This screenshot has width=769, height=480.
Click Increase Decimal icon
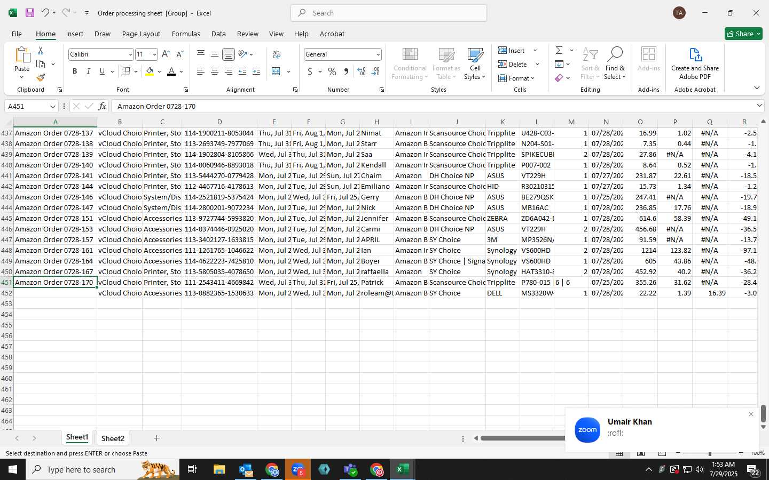362,71
